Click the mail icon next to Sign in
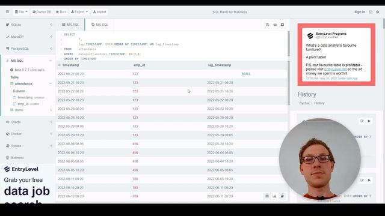 [x=371, y=12]
